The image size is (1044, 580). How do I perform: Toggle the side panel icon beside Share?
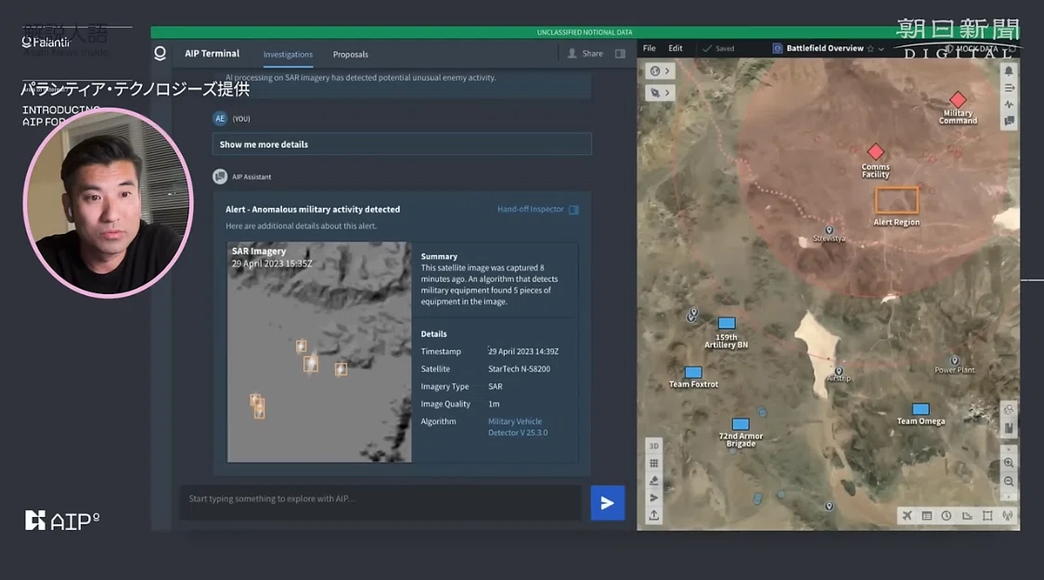620,54
